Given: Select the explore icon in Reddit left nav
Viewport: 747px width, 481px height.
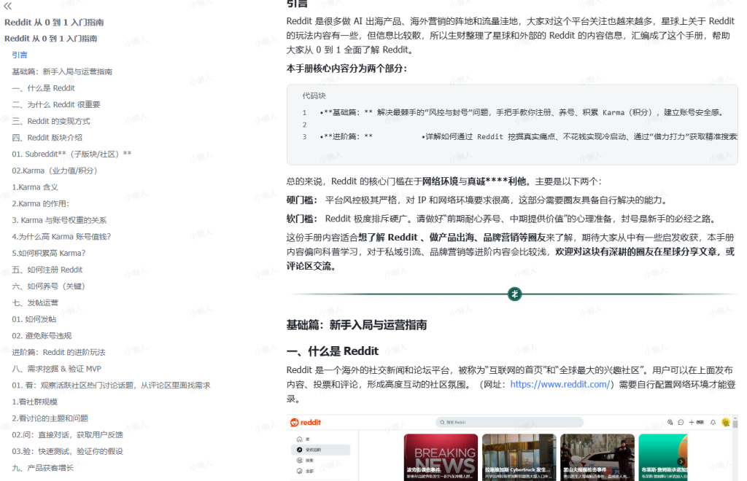Looking at the screenshot, I should (299, 460).
